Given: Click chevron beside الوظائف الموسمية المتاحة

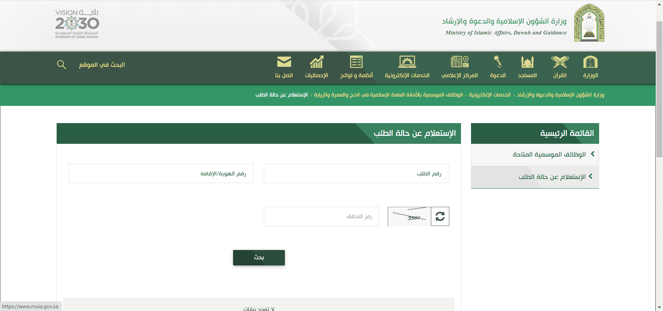Looking at the screenshot, I should tap(593, 154).
